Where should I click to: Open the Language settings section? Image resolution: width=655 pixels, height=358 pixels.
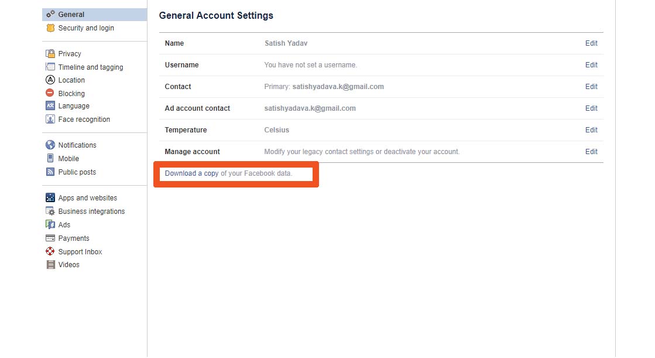tap(74, 106)
